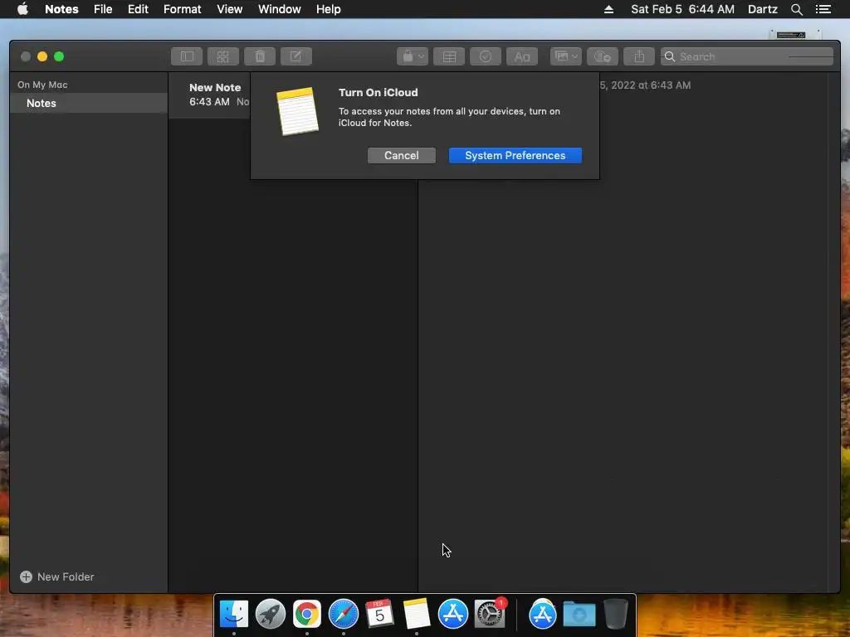The width and height of the screenshot is (850, 637).
Task: Open System Preferences gear in Dock
Action: click(490, 615)
